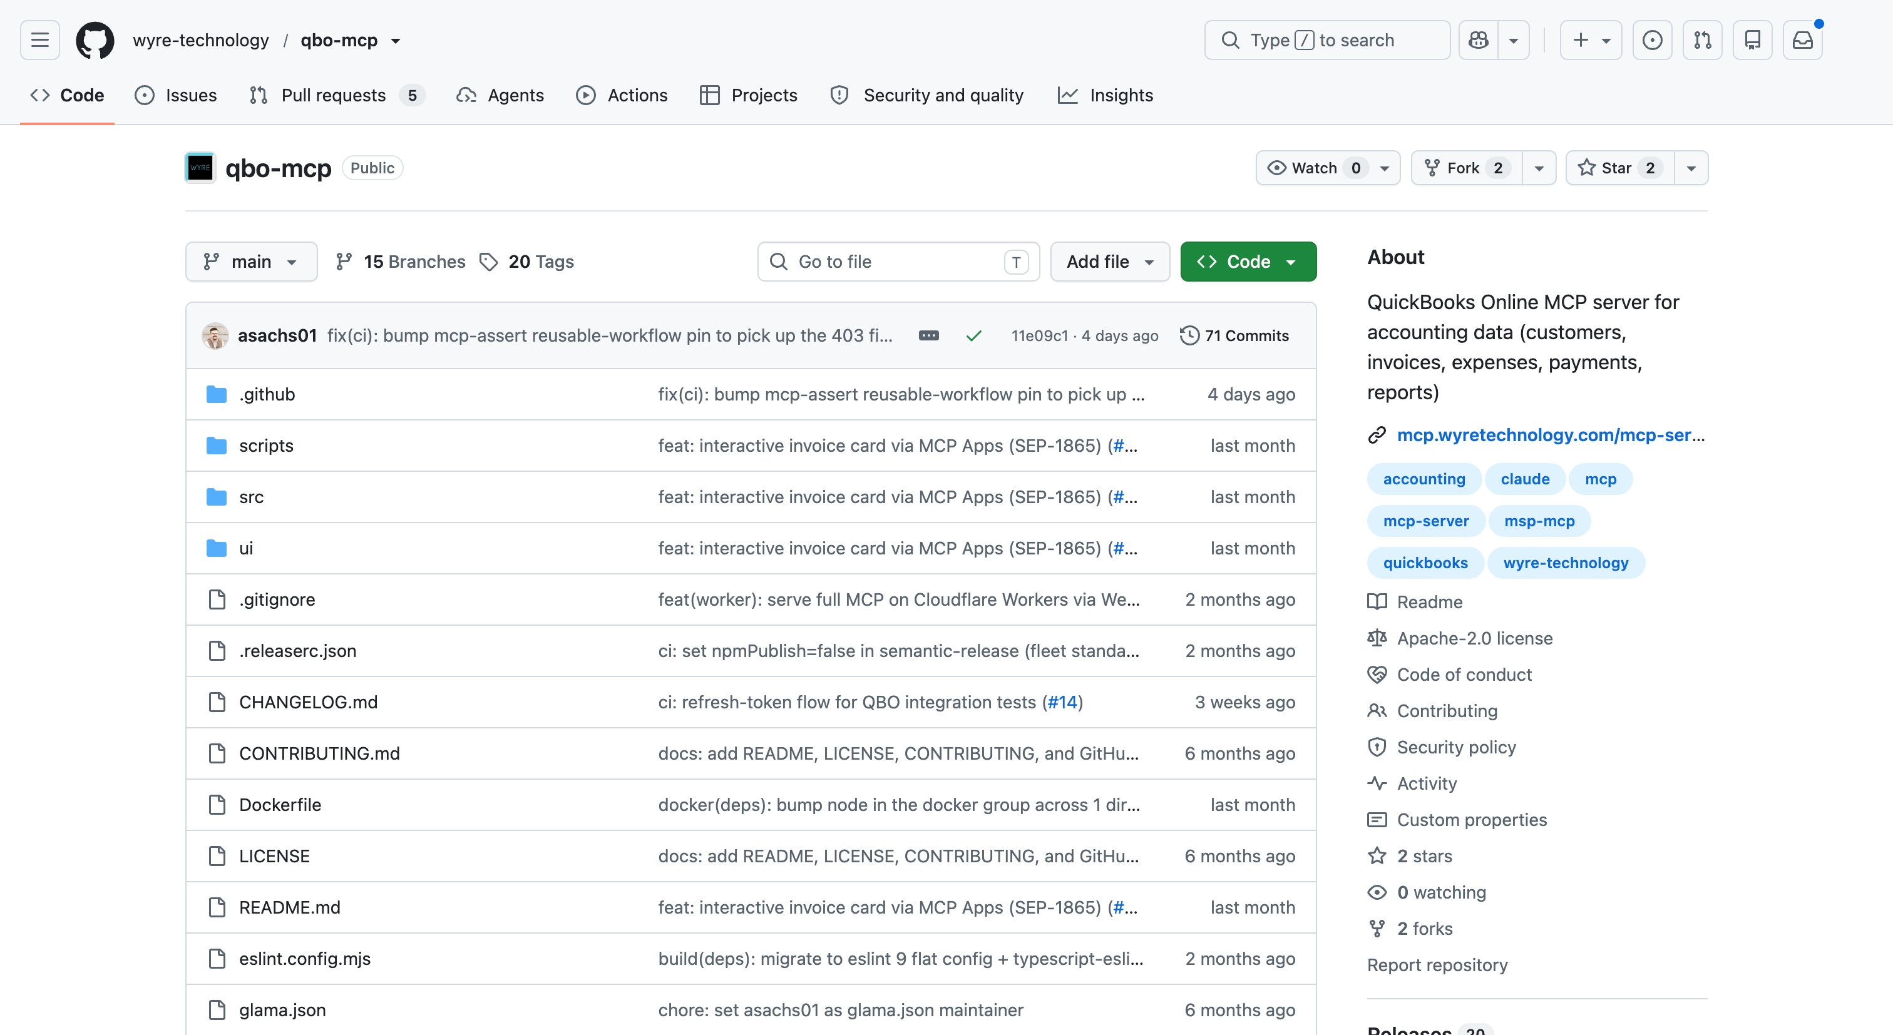
Task: View the green checkmark CI status
Action: pyautogui.click(x=973, y=335)
